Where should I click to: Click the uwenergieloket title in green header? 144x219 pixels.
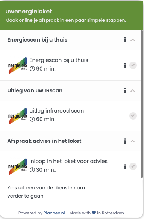click(29, 11)
